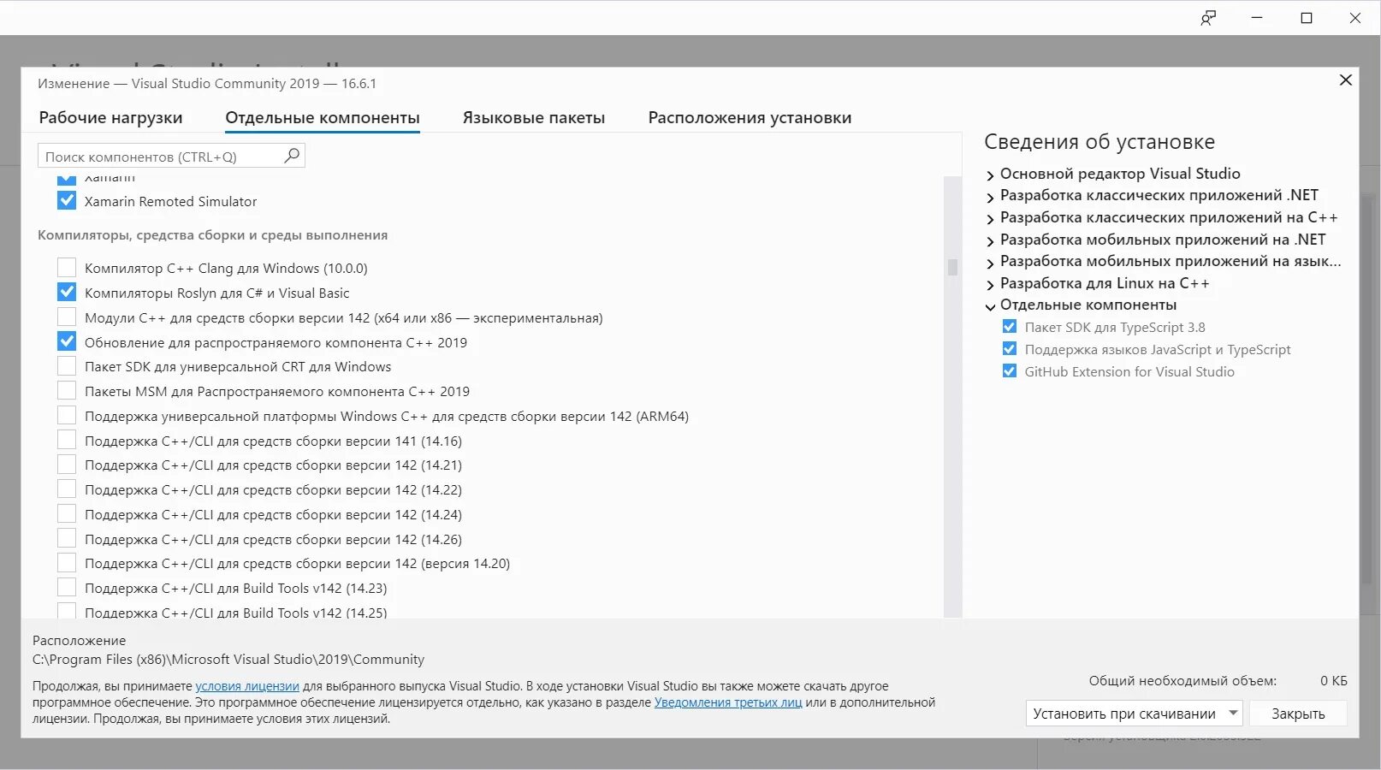Uncheck Обновление для распространяемого компонента C++ 2019
1381x770 pixels.
[x=67, y=342]
